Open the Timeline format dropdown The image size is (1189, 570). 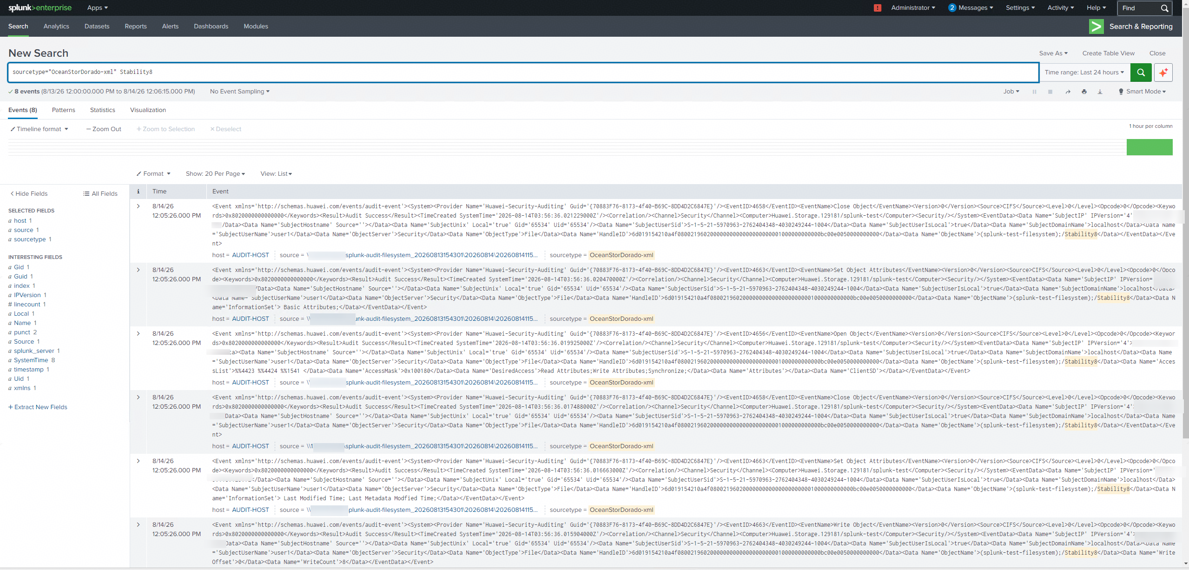pos(40,129)
